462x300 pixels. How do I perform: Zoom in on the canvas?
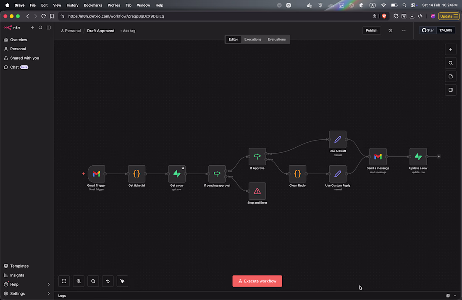(x=79, y=281)
